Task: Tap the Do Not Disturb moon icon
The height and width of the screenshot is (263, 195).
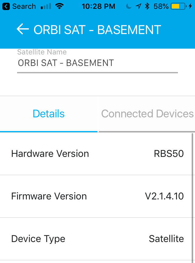Action: [x=129, y=6]
